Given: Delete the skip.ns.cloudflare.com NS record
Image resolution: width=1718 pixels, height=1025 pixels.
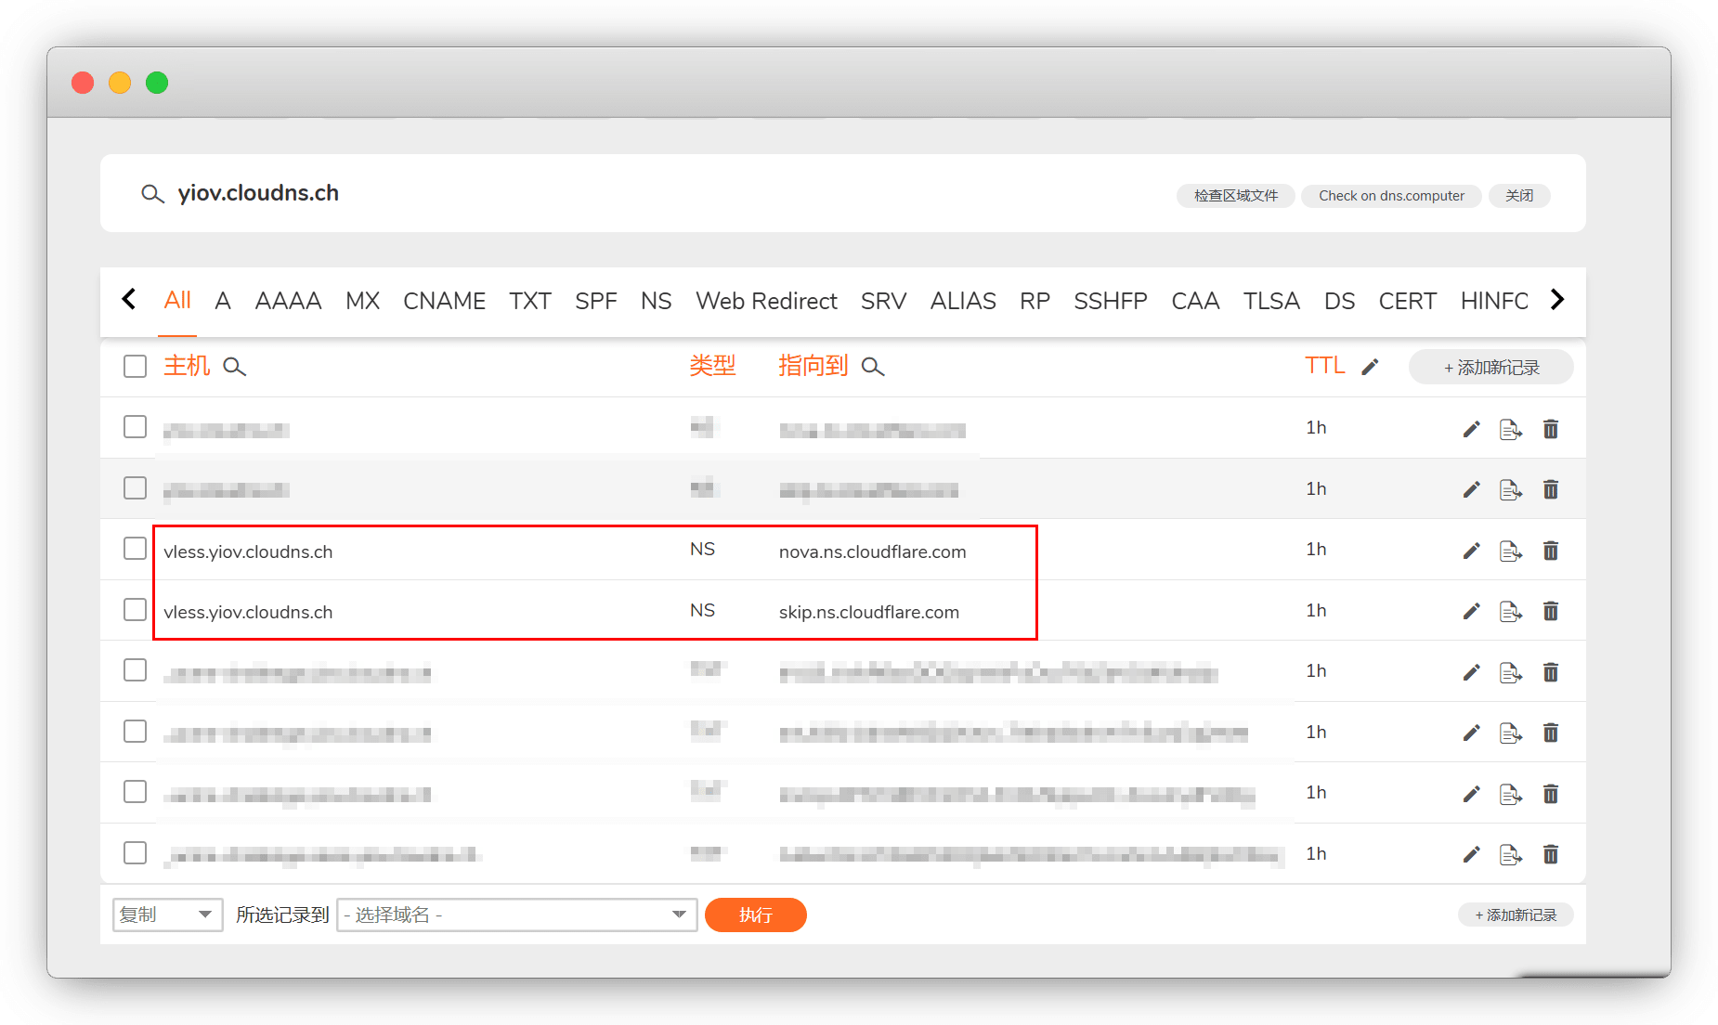Looking at the screenshot, I should [x=1550, y=611].
